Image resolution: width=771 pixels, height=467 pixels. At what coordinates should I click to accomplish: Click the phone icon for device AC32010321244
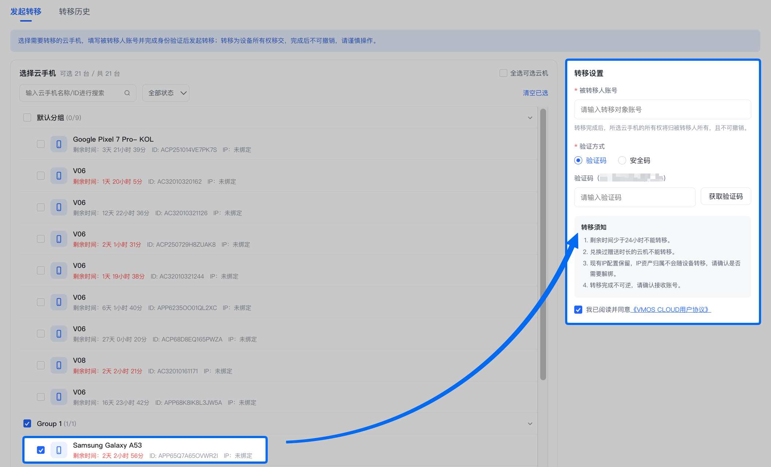[59, 270]
